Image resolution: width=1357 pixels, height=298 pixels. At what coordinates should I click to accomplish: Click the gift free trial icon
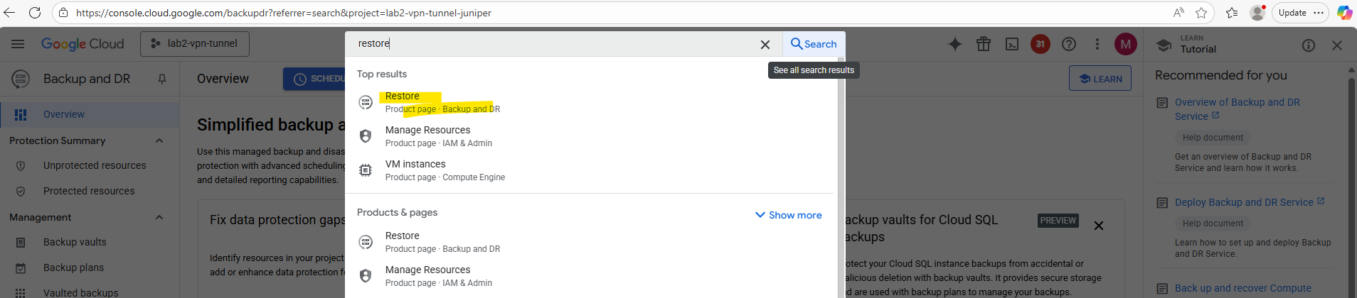coord(984,44)
